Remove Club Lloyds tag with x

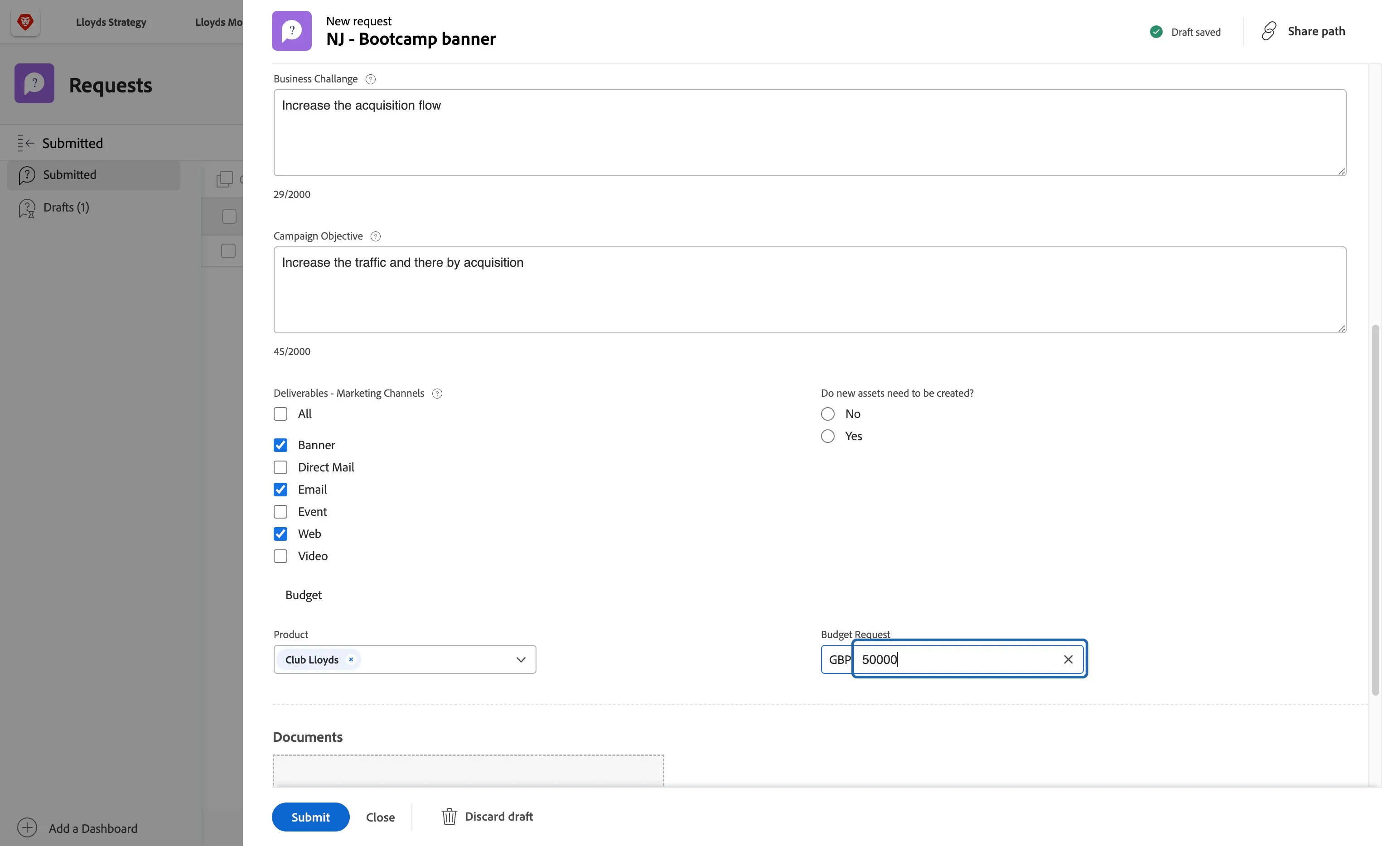(351, 659)
